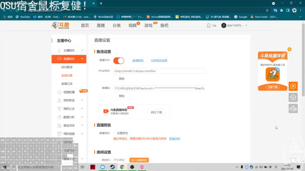The image size is (305, 171).
Task: Open the 分类 nav item
Action: pyautogui.click(x=117, y=25)
